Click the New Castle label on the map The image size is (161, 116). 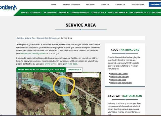(82, 96)
